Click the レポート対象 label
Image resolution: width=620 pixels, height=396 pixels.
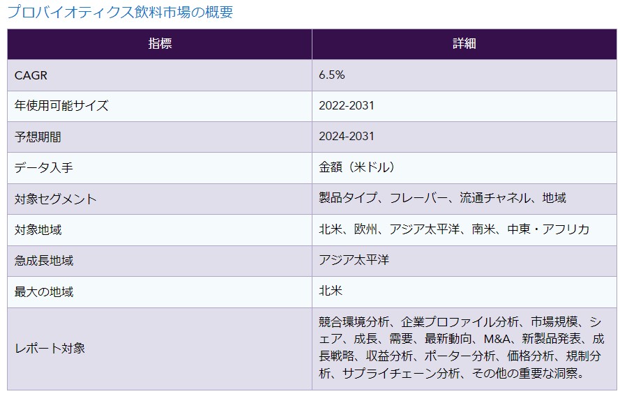(50, 349)
